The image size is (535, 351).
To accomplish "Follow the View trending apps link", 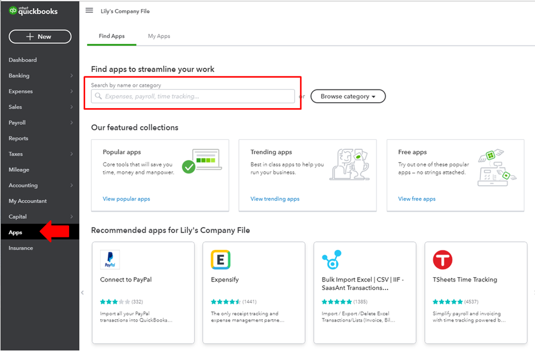I will [275, 199].
